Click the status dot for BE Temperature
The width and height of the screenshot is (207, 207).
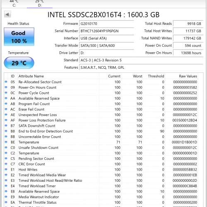tap(6, 142)
